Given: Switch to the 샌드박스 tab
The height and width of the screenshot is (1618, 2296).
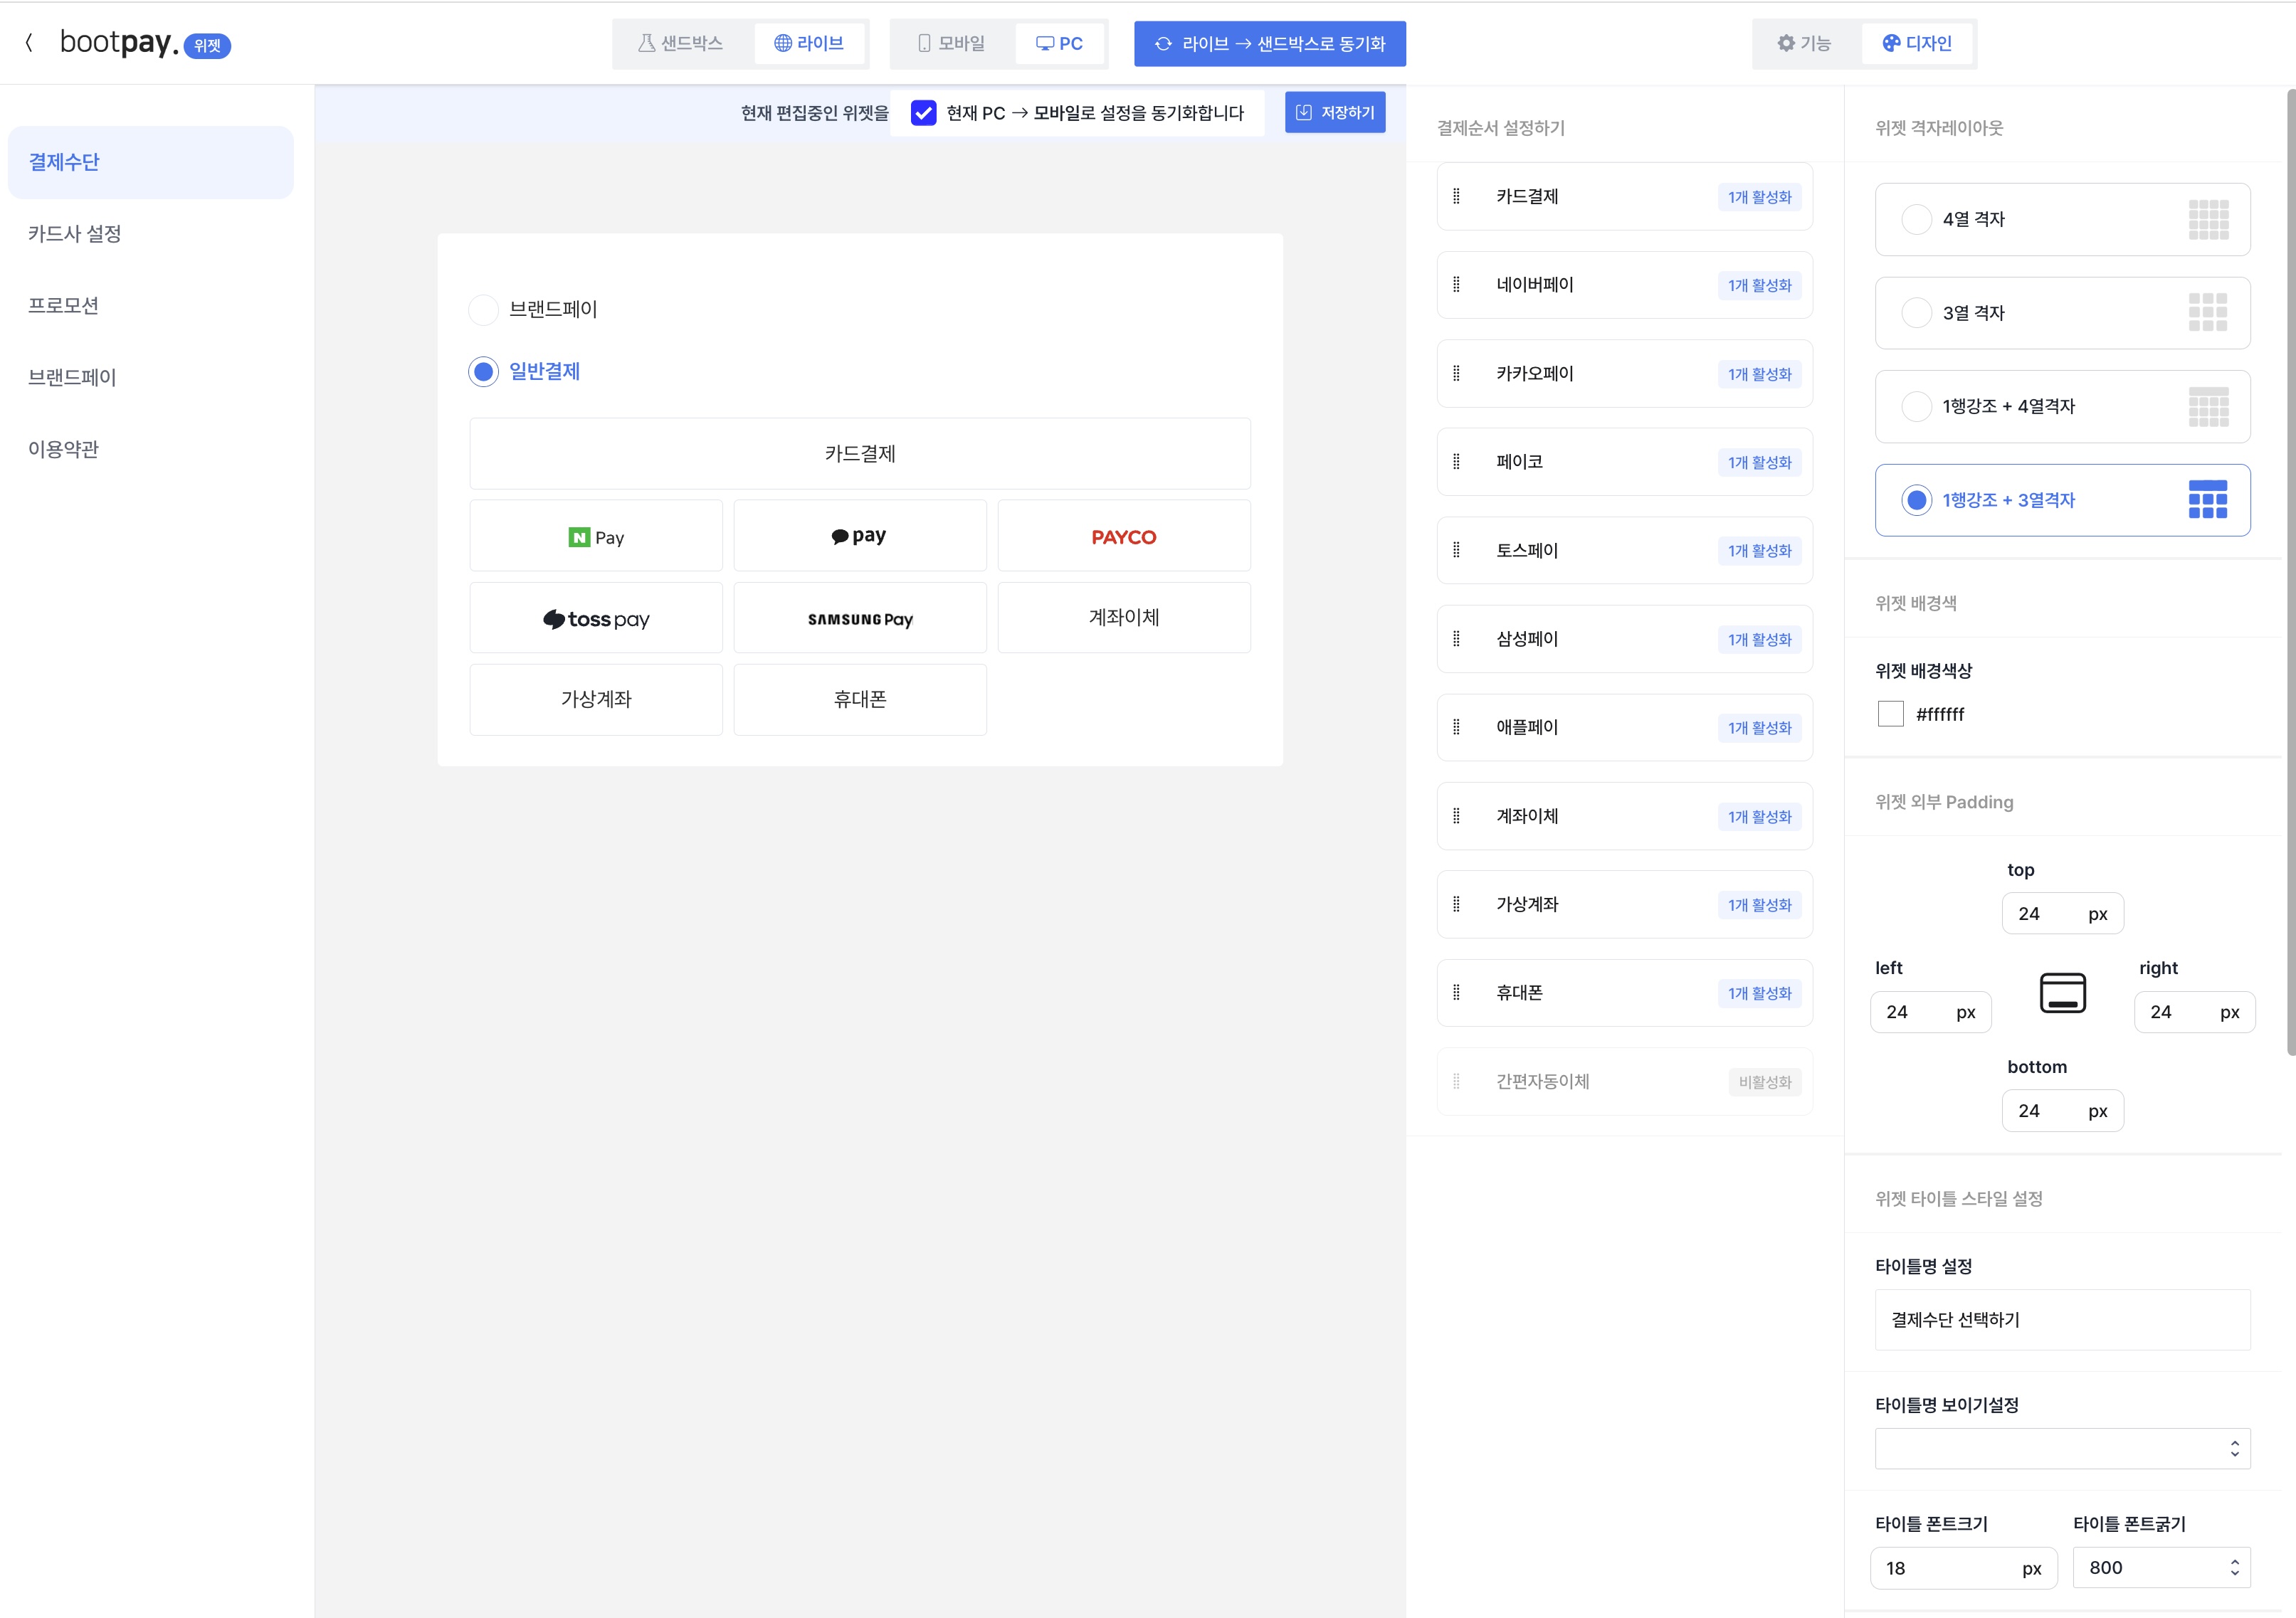Looking at the screenshot, I should tap(681, 43).
